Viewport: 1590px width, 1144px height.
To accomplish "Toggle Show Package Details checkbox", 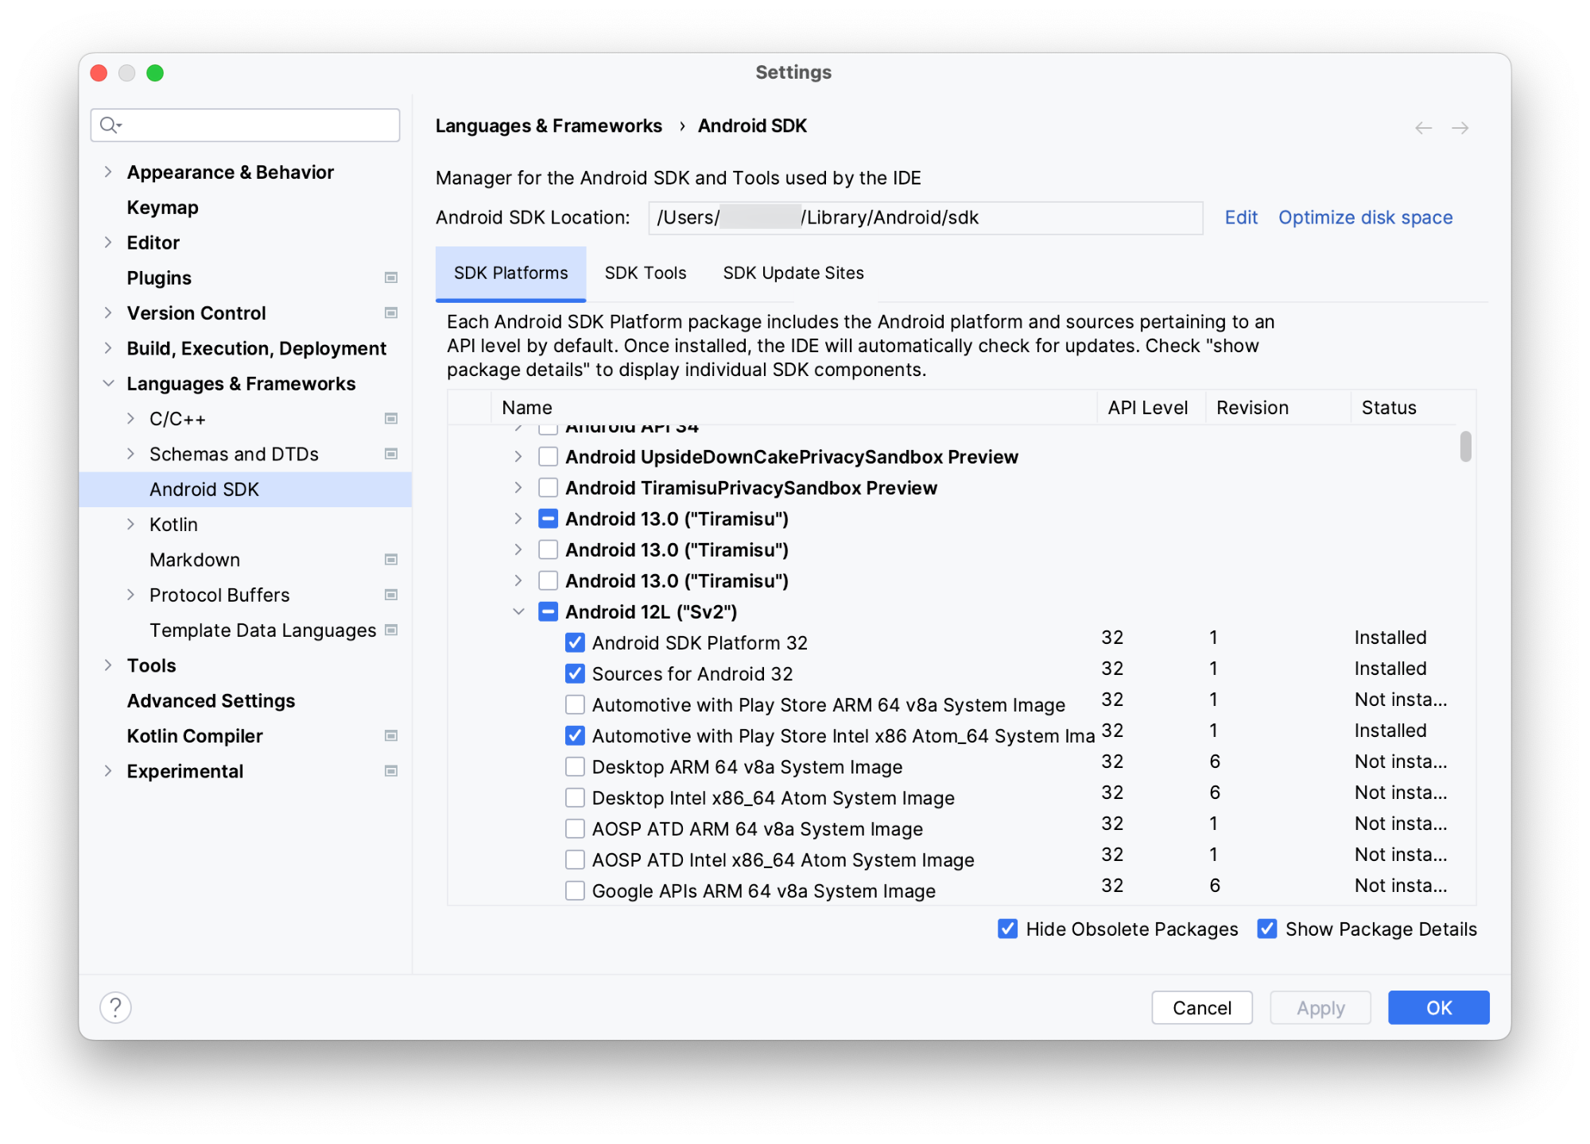I will [1266, 929].
